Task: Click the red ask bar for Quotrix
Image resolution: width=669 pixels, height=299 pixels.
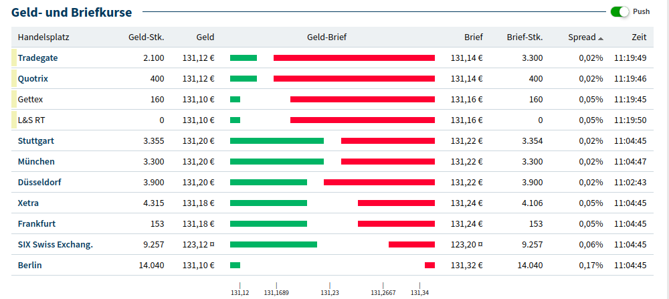Action: 354,79
